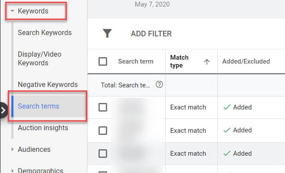Toggle the select-all checkbox in header
The image size is (285, 173).
[103, 61]
